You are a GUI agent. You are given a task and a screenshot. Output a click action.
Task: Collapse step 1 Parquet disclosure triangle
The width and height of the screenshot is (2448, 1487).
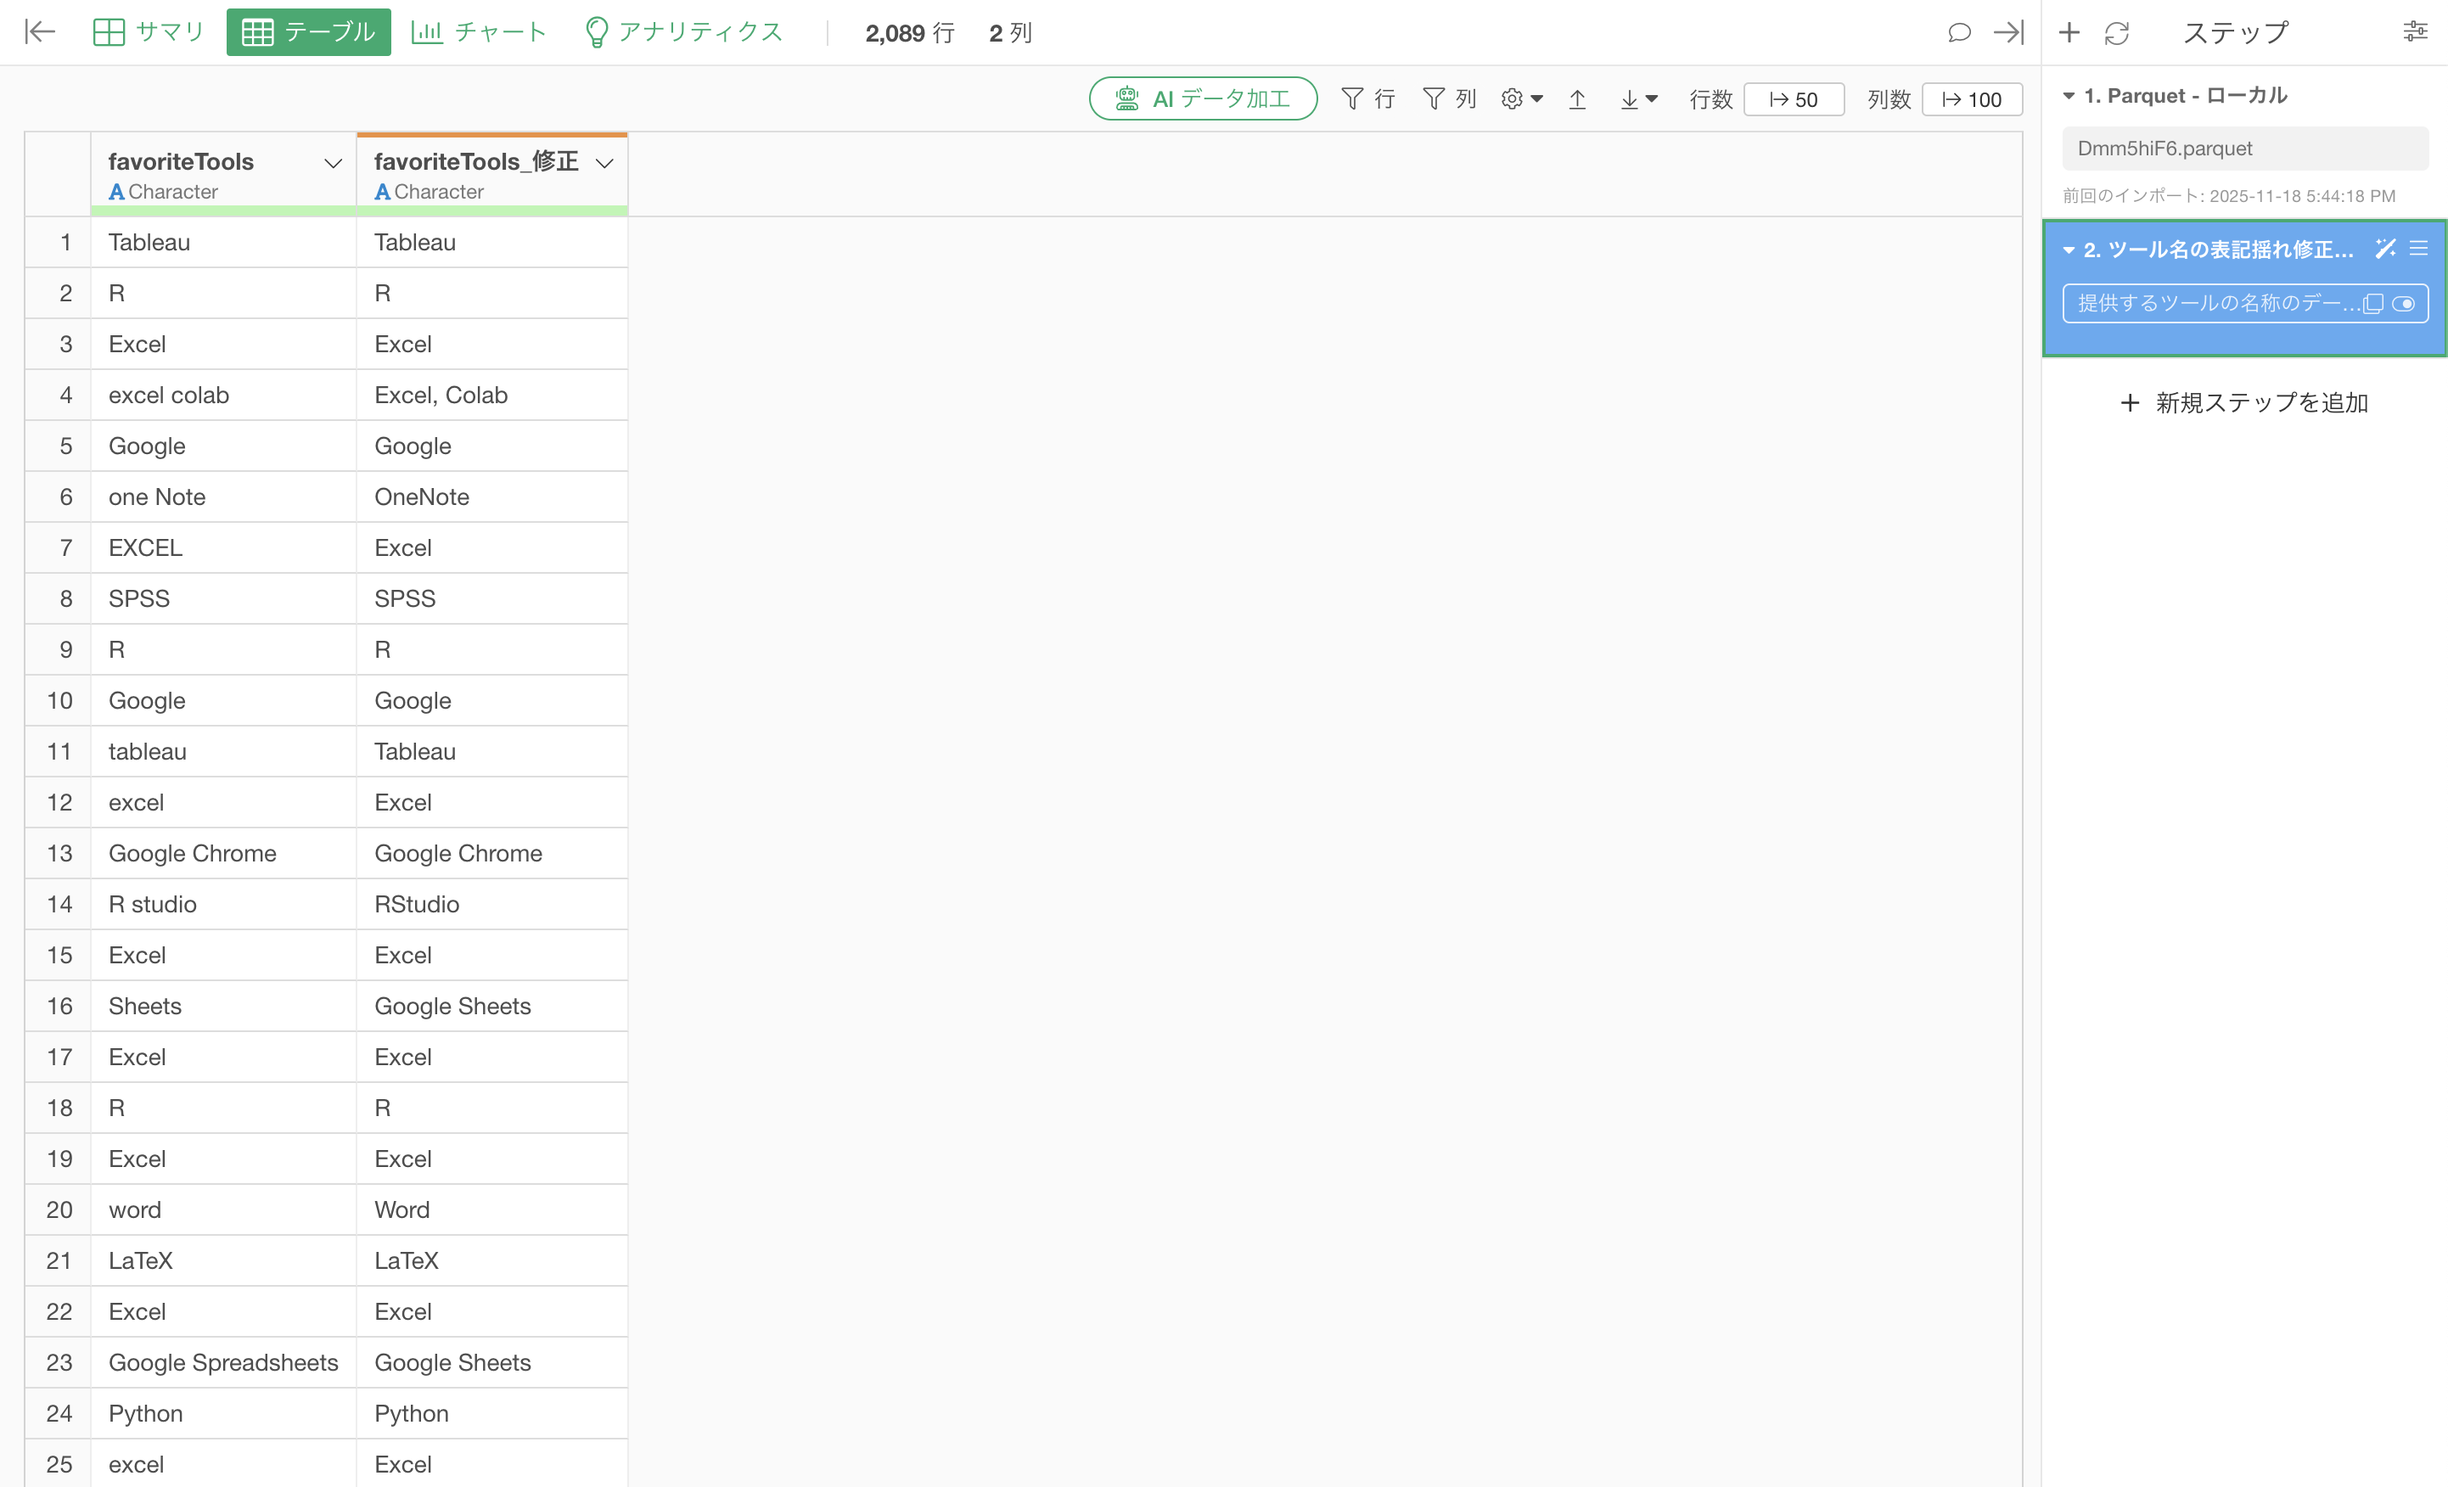coord(2069,97)
